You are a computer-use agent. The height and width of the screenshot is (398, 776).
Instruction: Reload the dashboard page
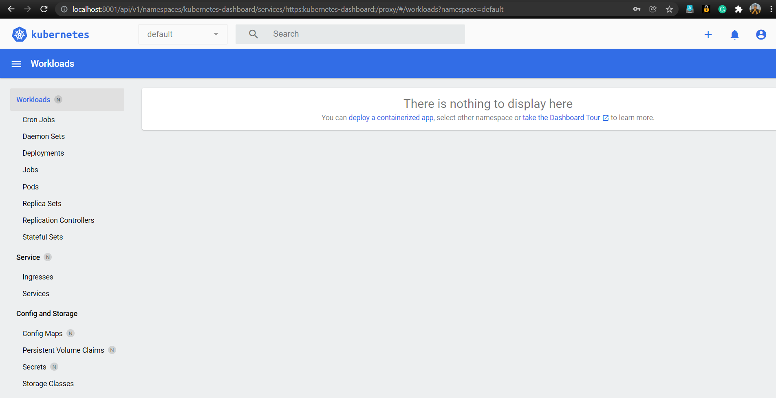(x=44, y=9)
